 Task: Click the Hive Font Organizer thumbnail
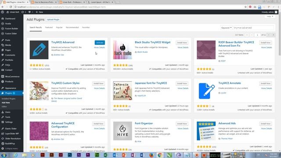coord(122,131)
